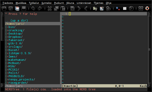152x92 pixels.
Task: Expand the bin/ directory node
Action: tap(8, 27)
